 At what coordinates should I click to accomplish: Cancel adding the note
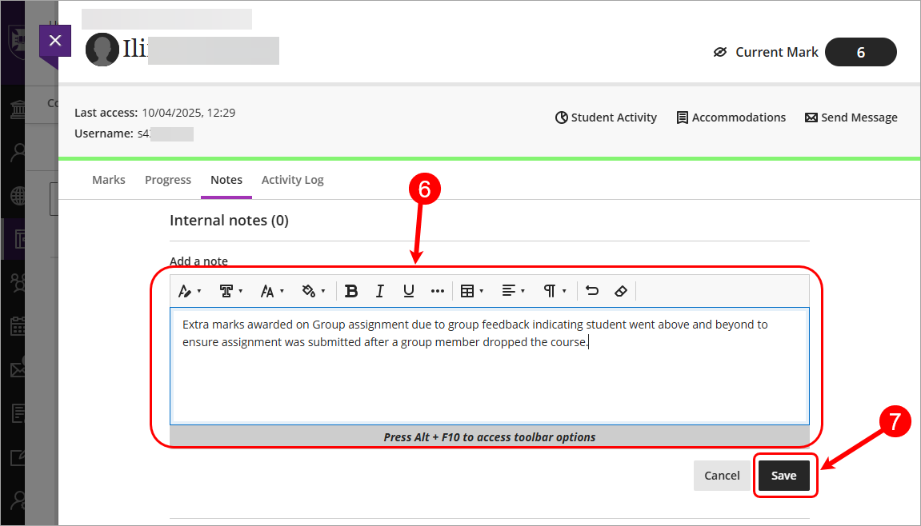tap(722, 475)
